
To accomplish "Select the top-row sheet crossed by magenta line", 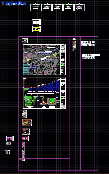I will pyautogui.click(x=80, y=7).
